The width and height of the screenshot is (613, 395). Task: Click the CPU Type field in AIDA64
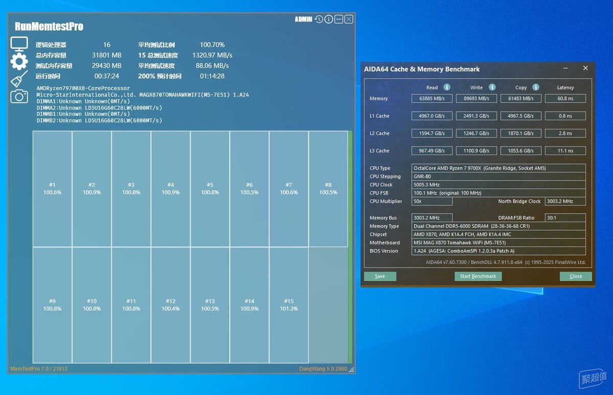coord(499,168)
